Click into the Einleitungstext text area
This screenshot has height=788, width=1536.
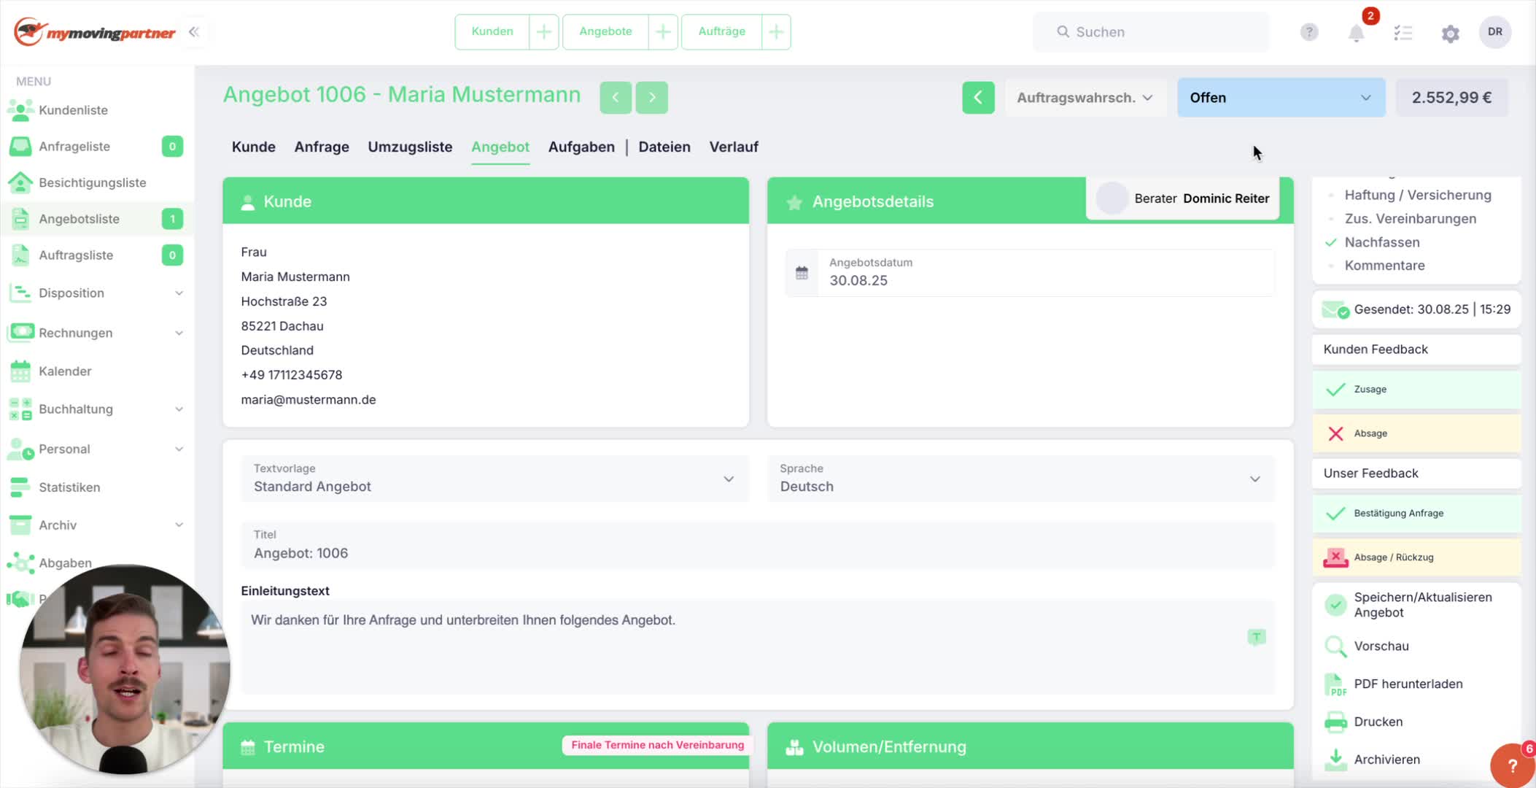pos(758,646)
